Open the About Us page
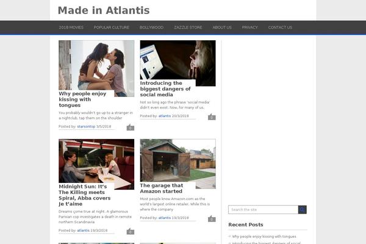Image resolution: width=366 pixels, height=244 pixels. (x=222, y=27)
